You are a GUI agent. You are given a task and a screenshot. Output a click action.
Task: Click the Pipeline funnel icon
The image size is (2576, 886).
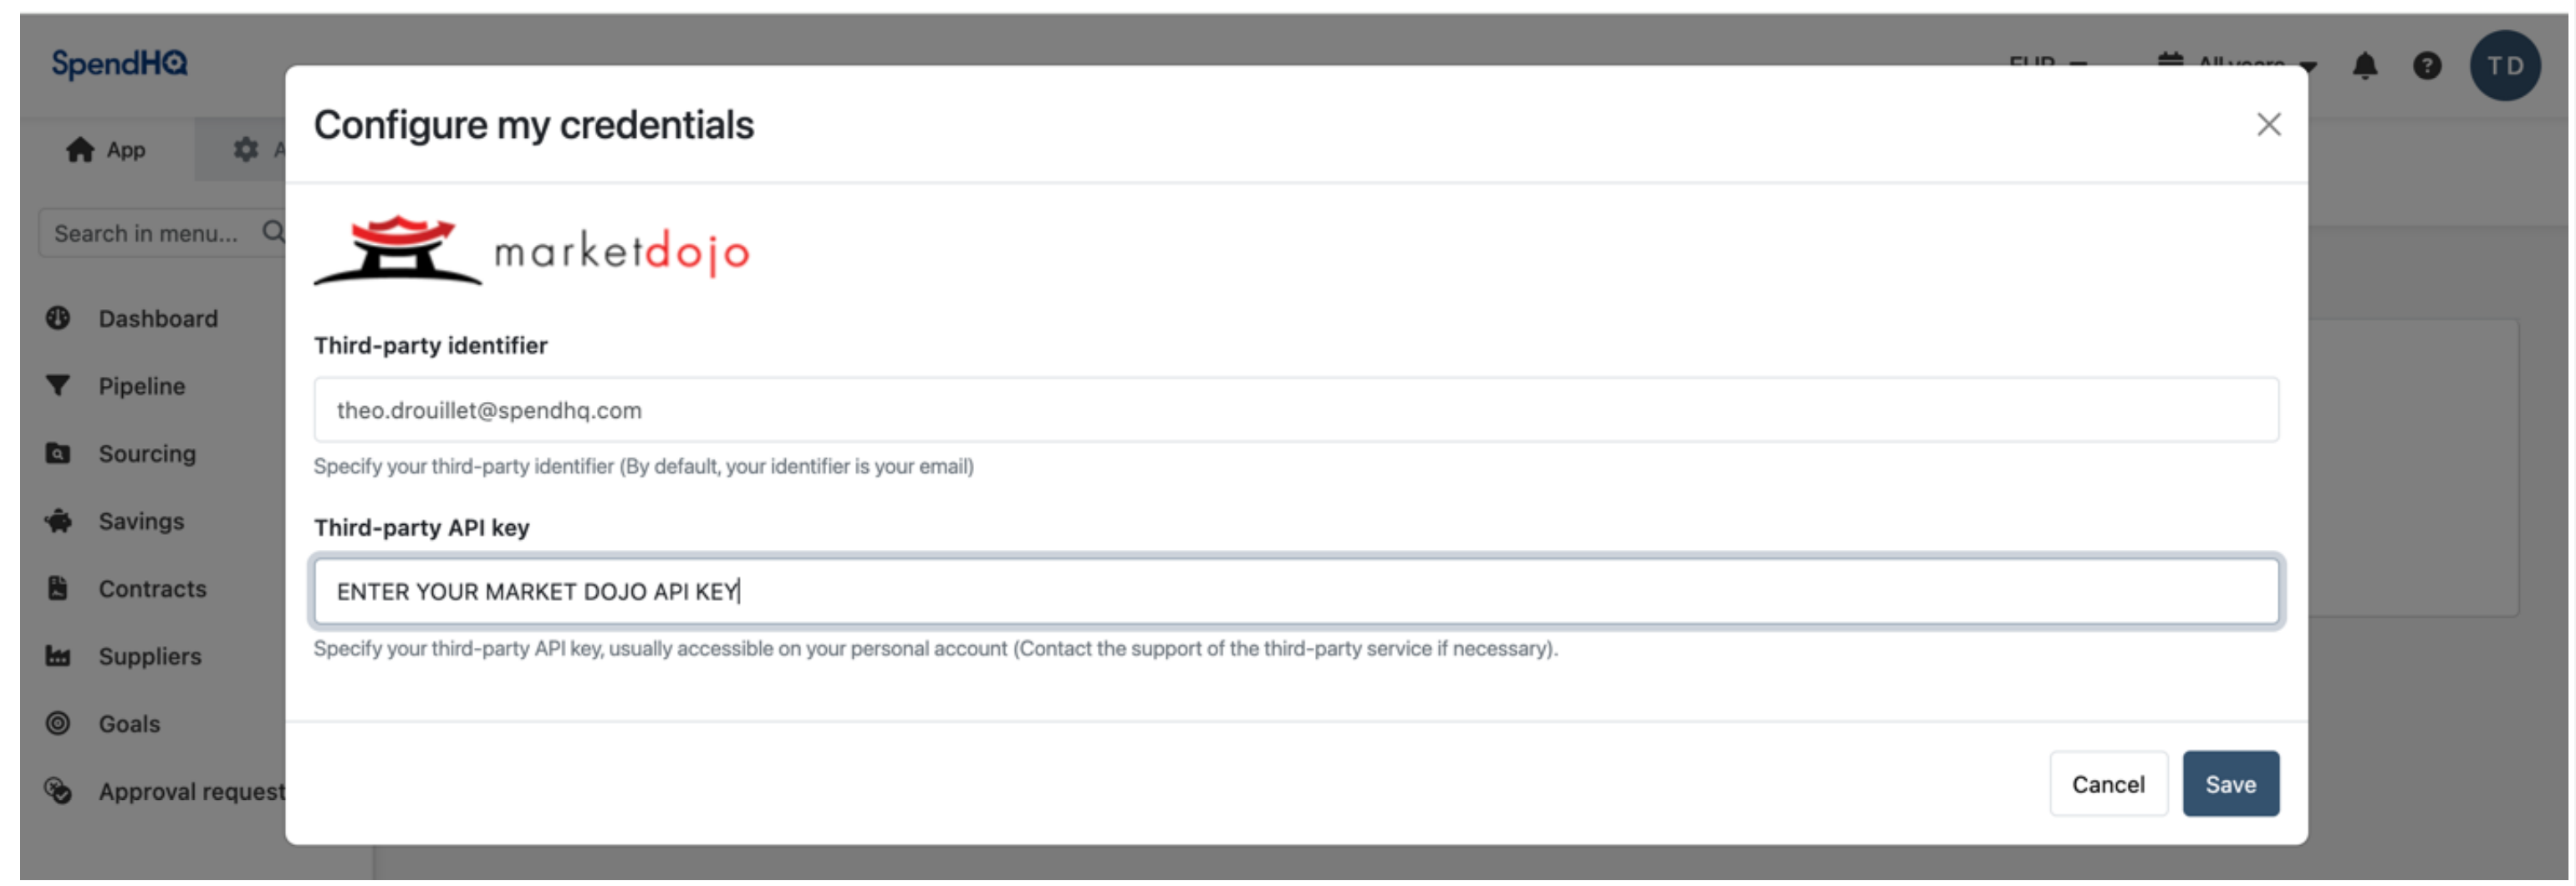[x=58, y=385]
